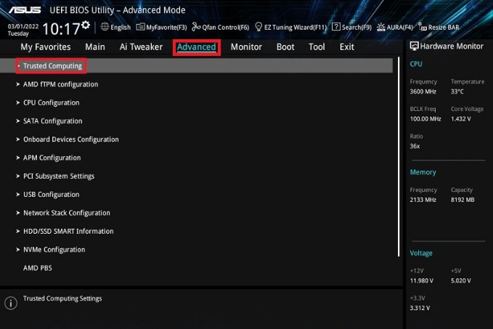Click +3.3V reading 3.312 V
The width and height of the screenshot is (493, 329).
[x=420, y=308]
